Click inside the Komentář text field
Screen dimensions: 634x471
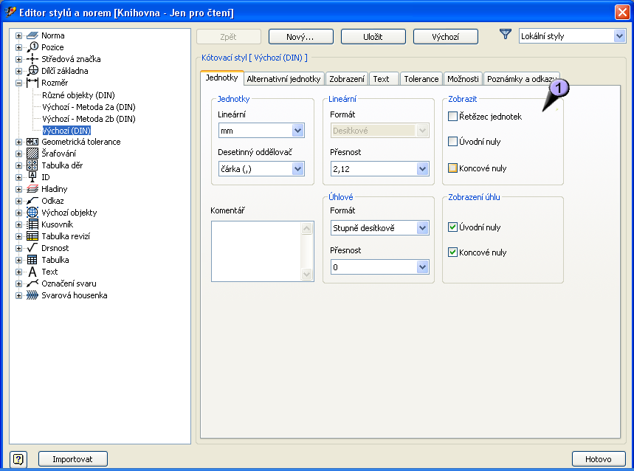point(255,251)
